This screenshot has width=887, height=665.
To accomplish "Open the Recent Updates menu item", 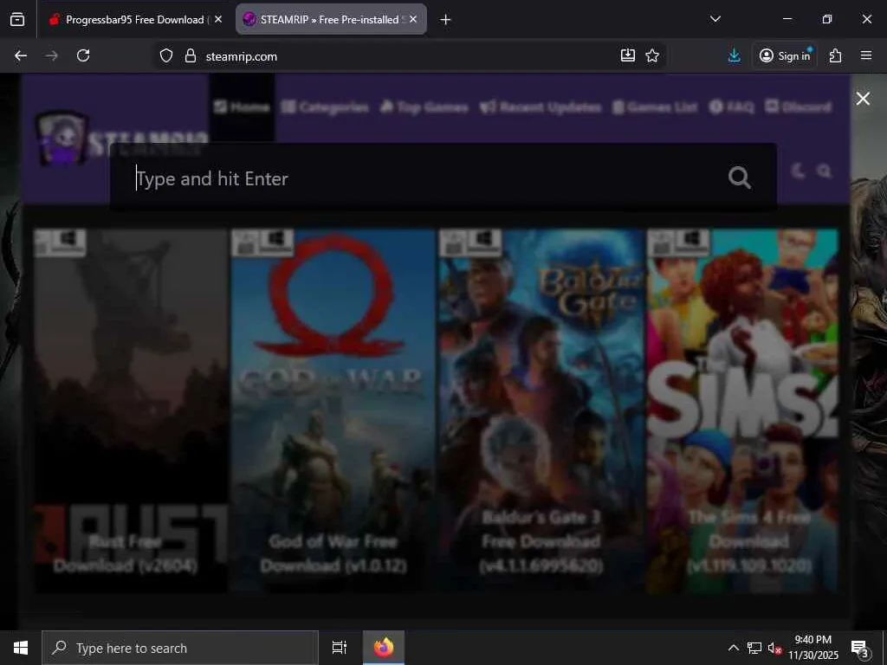I will 541,107.
